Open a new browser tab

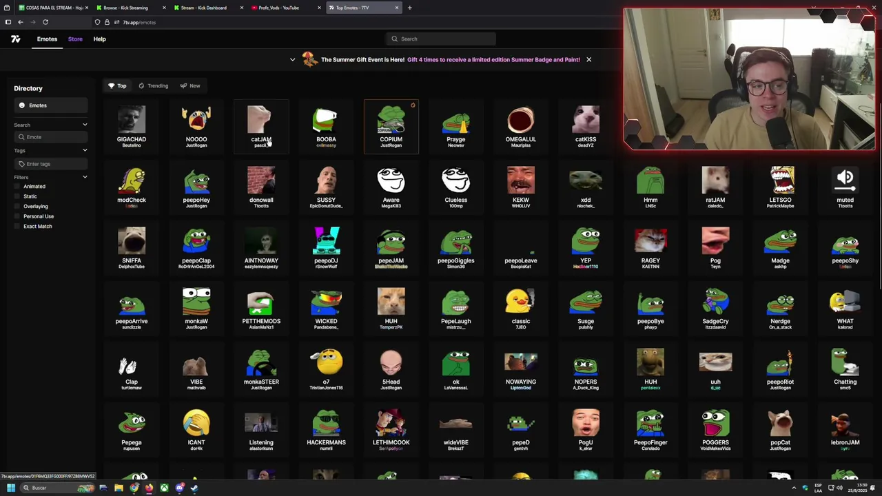pos(409,8)
